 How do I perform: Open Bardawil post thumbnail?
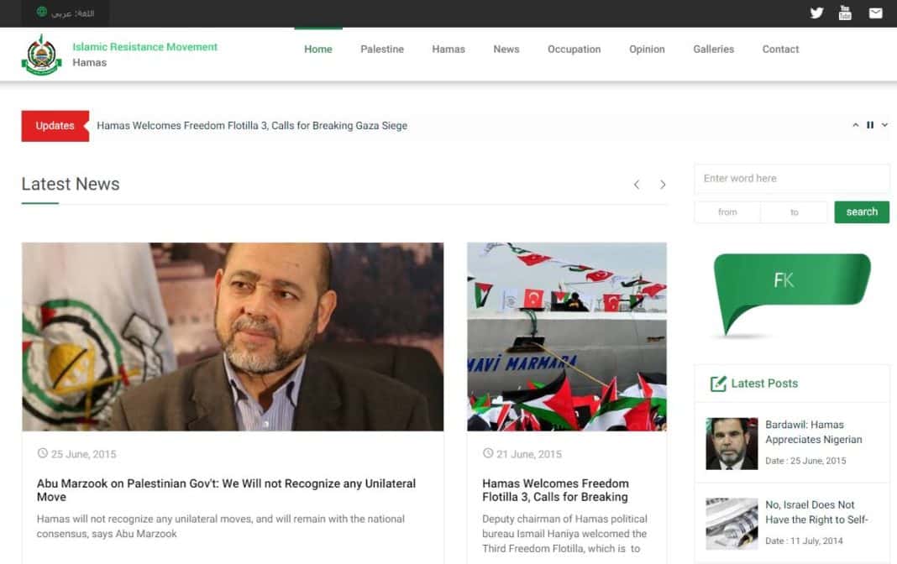click(x=732, y=443)
